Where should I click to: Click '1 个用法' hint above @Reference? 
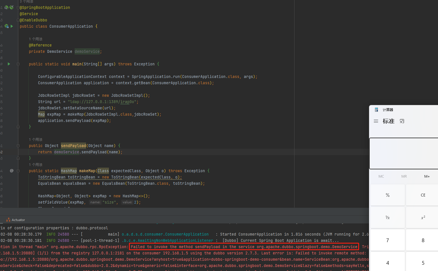click(x=35, y=39)
